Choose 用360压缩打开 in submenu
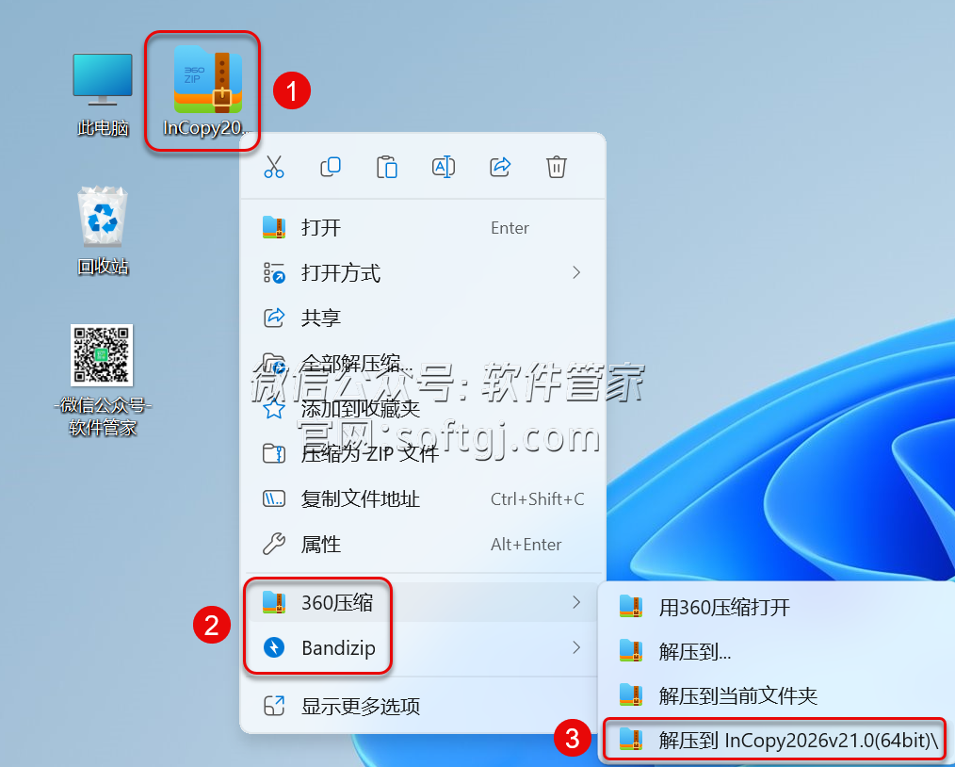This screenshot has height=767, width=955. tap(777, 608)
